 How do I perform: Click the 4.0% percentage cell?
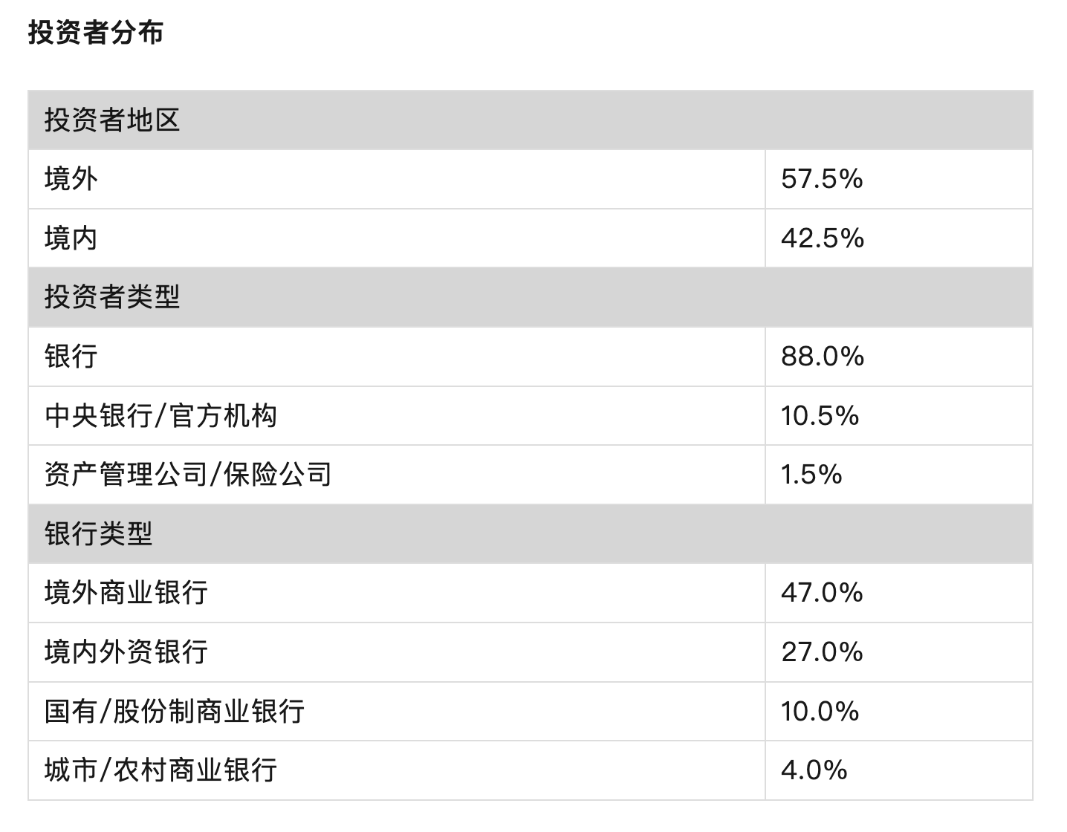pos(814,770)
